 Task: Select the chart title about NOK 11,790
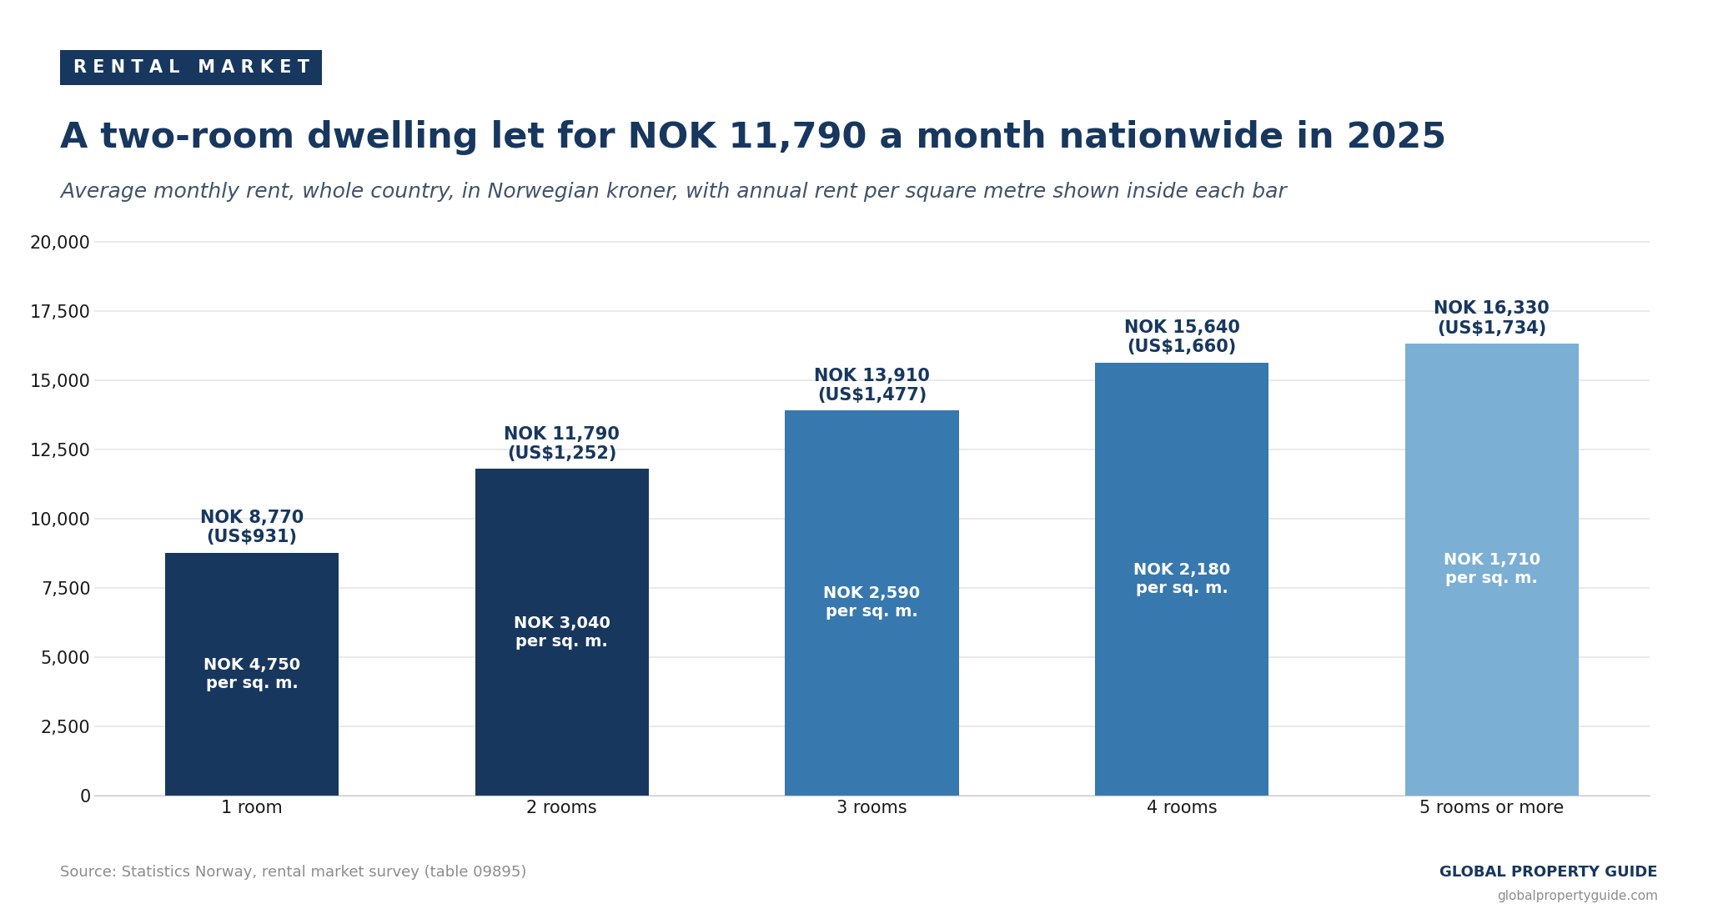(x=752, y=137)
